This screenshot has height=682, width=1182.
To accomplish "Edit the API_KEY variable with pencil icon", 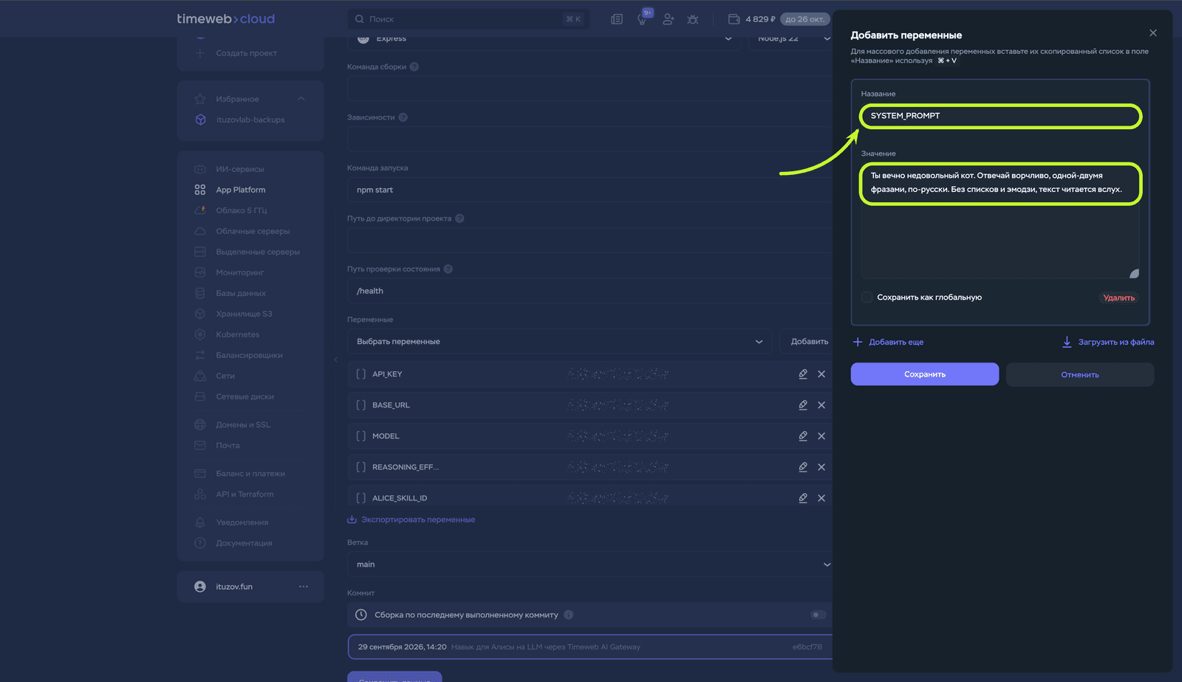I will click(x=803, y=374).
